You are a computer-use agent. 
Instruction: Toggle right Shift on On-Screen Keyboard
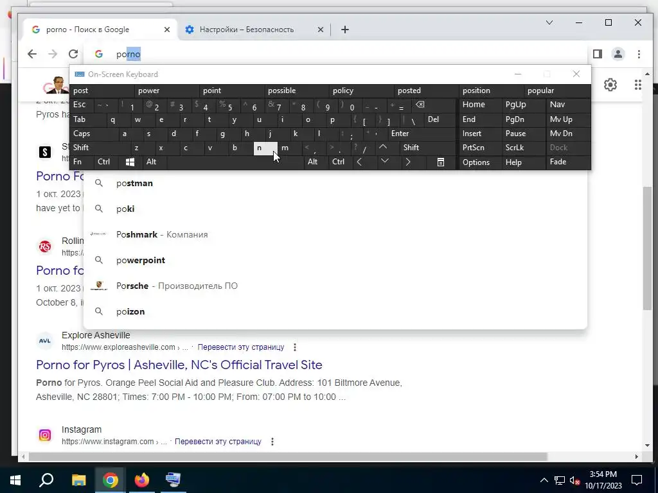pos(427,148)
